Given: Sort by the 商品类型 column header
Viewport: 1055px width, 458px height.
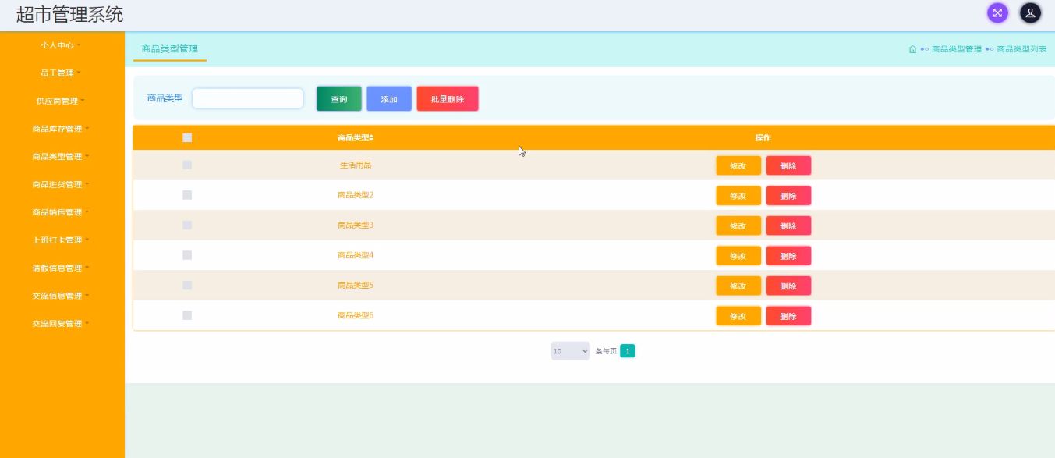Looking at the screenshot, I should coord(356,138).
